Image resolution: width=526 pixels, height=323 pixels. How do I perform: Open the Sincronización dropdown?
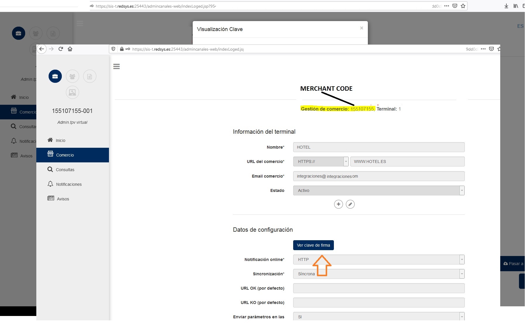tap(378, 274)
